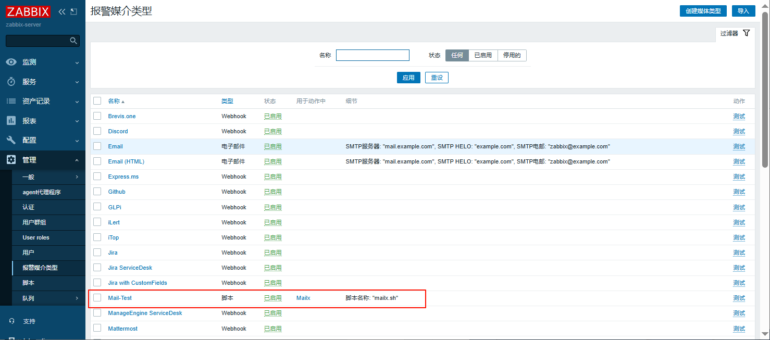Expand the 资产记录 menu chevron
The height and width of the screenshot is (340, 770).
click(x=77, y=102)
